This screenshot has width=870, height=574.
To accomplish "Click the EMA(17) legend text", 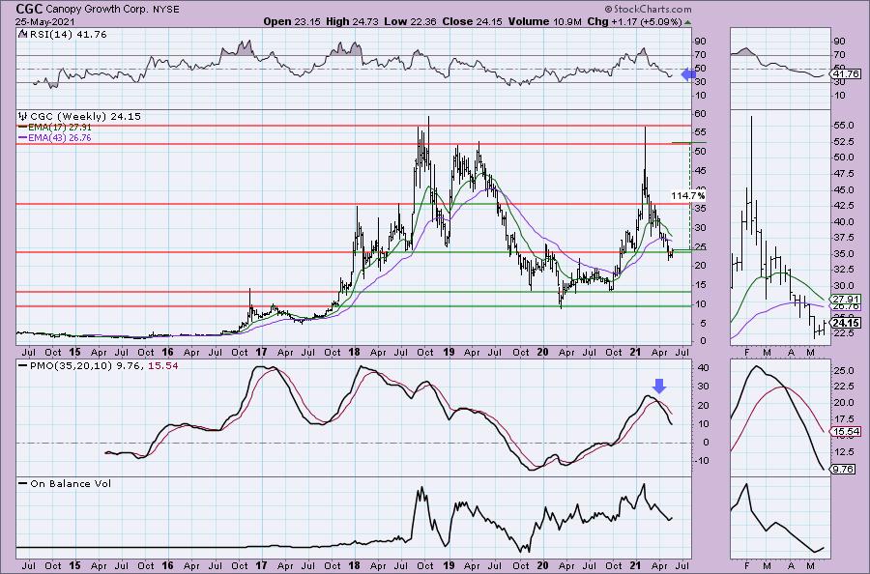I will tap(60, 127).
